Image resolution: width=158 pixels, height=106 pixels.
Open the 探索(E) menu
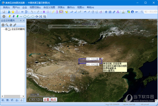point(61,7)
